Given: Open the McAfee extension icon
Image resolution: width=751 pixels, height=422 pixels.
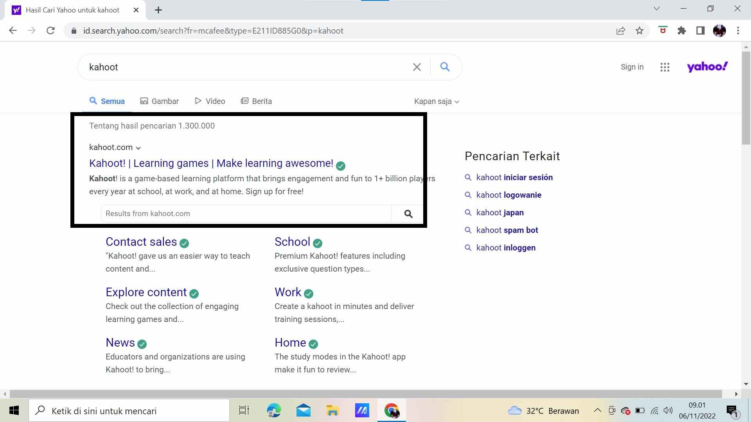Looking at the screenshot, I should [663, 30].
